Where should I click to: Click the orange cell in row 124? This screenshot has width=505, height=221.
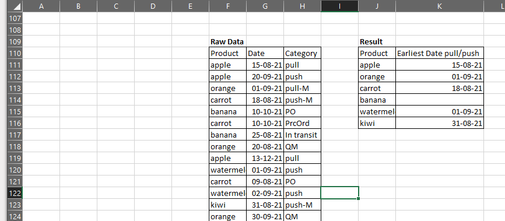coord(227,216)
